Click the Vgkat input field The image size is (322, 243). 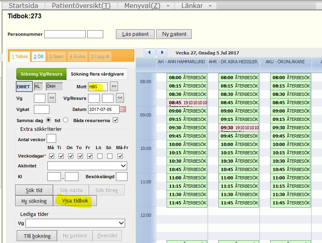[41, 109]
